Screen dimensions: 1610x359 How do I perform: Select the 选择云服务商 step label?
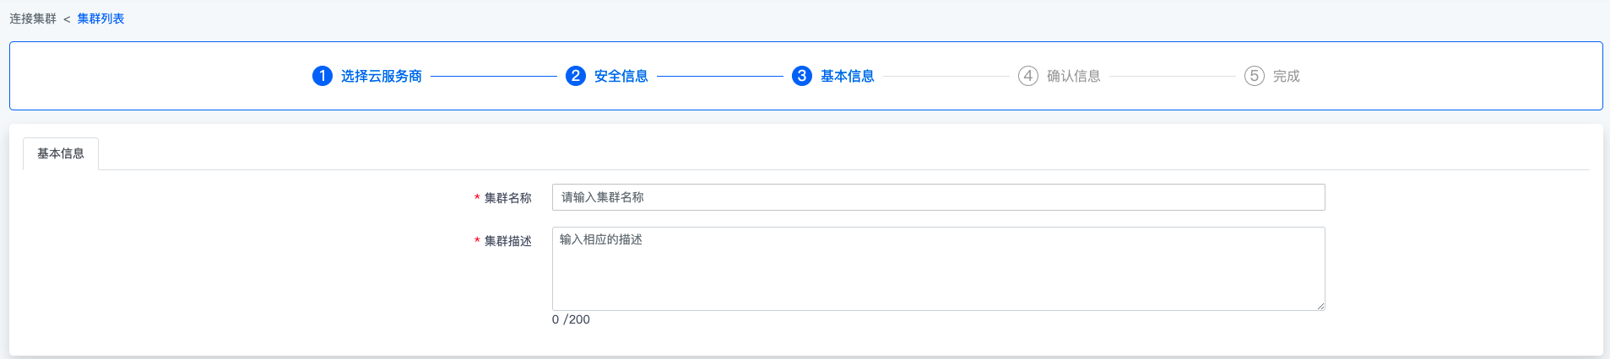point(382,76)
